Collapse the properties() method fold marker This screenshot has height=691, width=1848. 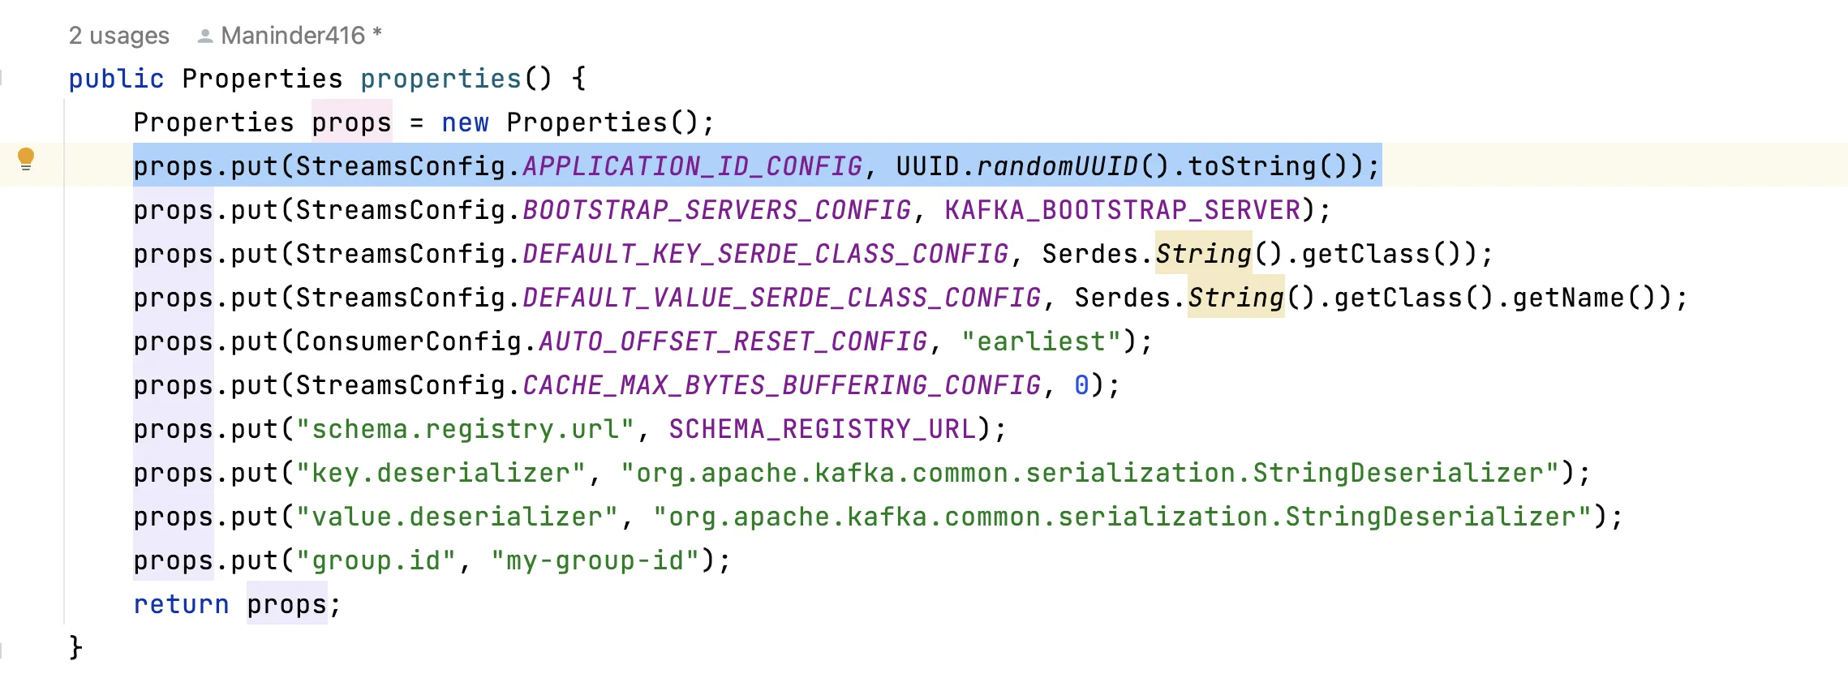2,79
